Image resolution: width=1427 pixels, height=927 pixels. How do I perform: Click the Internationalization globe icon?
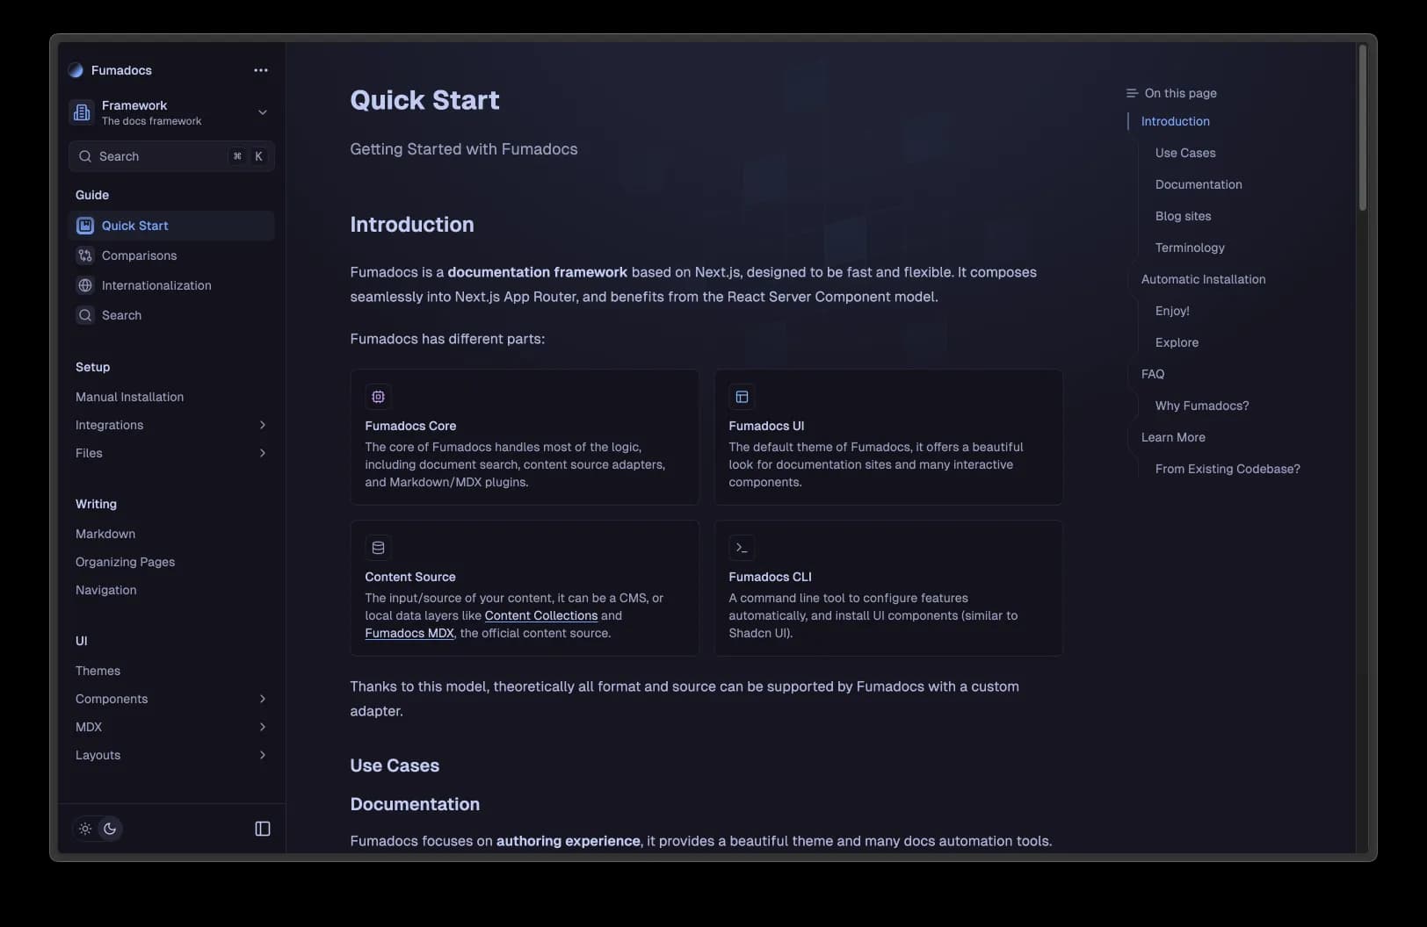coord(85,285)
